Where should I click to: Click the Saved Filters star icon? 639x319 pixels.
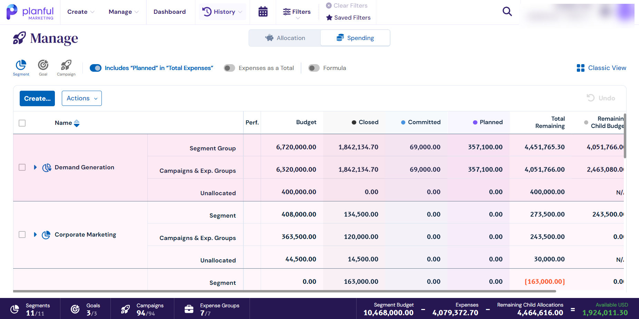coord(329,18)
